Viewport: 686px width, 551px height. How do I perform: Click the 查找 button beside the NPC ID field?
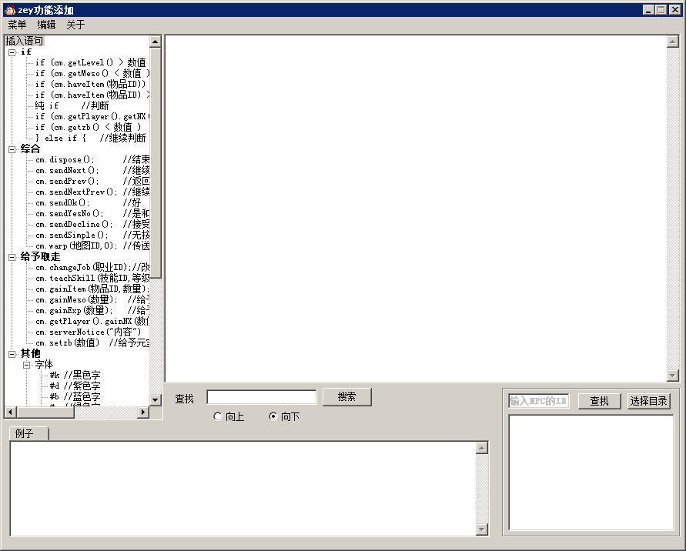(599, 401)
